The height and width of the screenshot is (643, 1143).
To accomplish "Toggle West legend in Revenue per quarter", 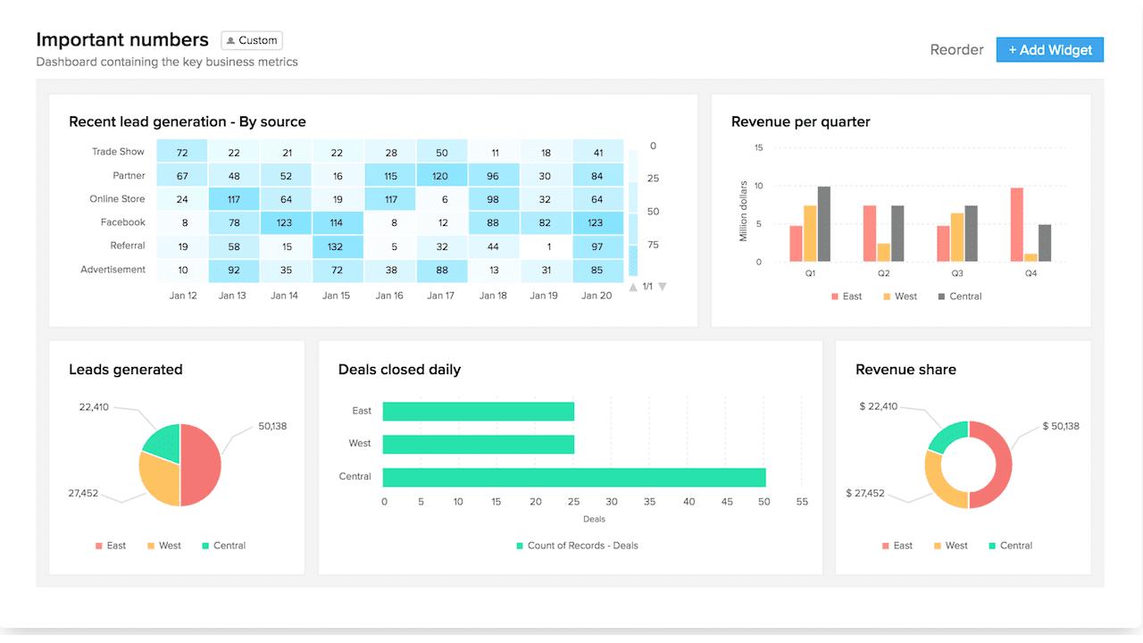I will (899, 296).
